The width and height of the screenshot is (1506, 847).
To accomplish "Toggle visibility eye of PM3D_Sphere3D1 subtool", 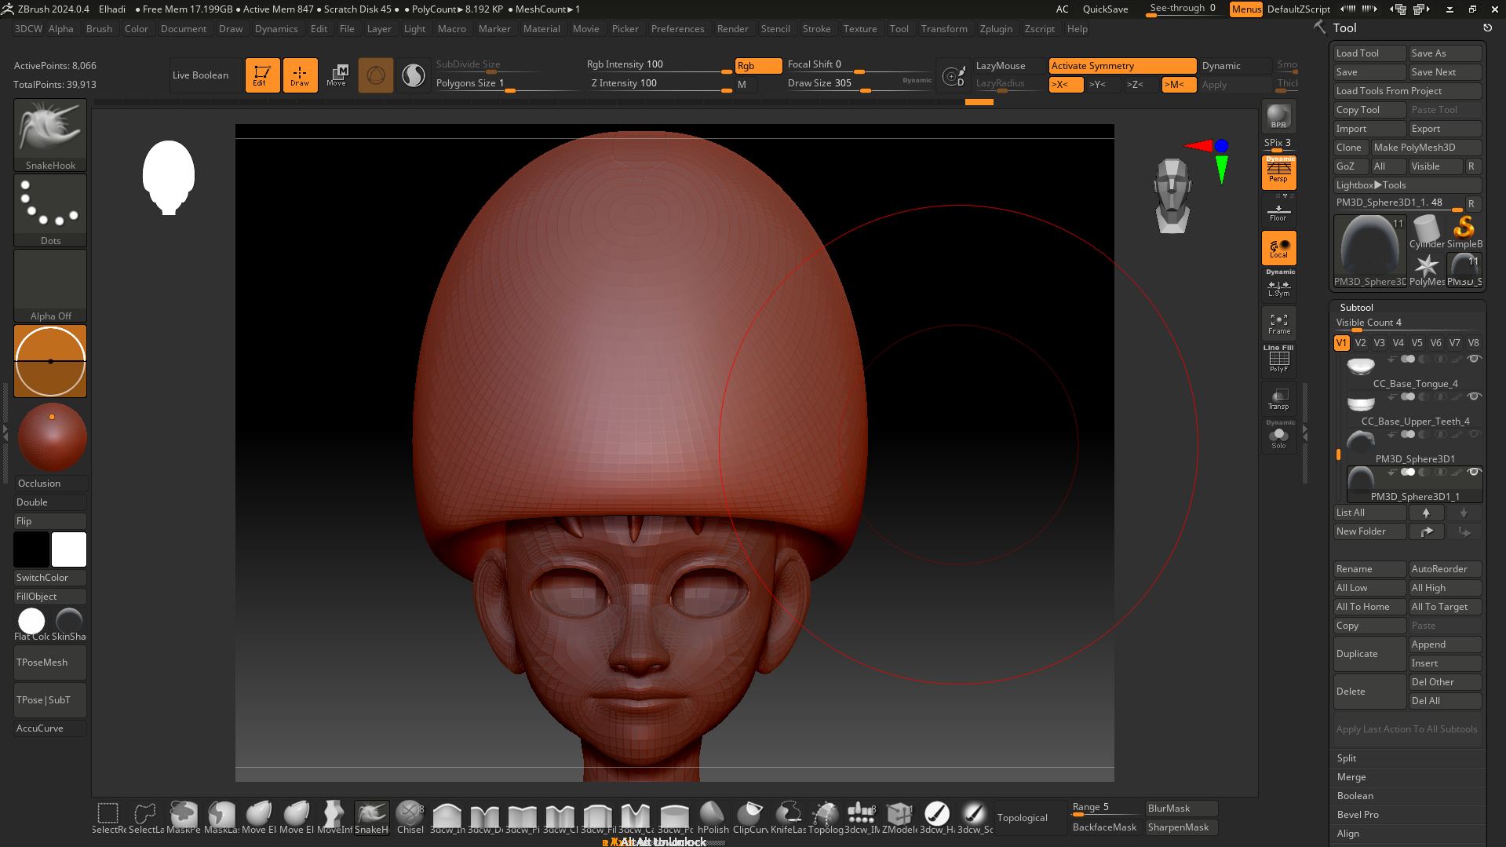I will coord(1474,434).
